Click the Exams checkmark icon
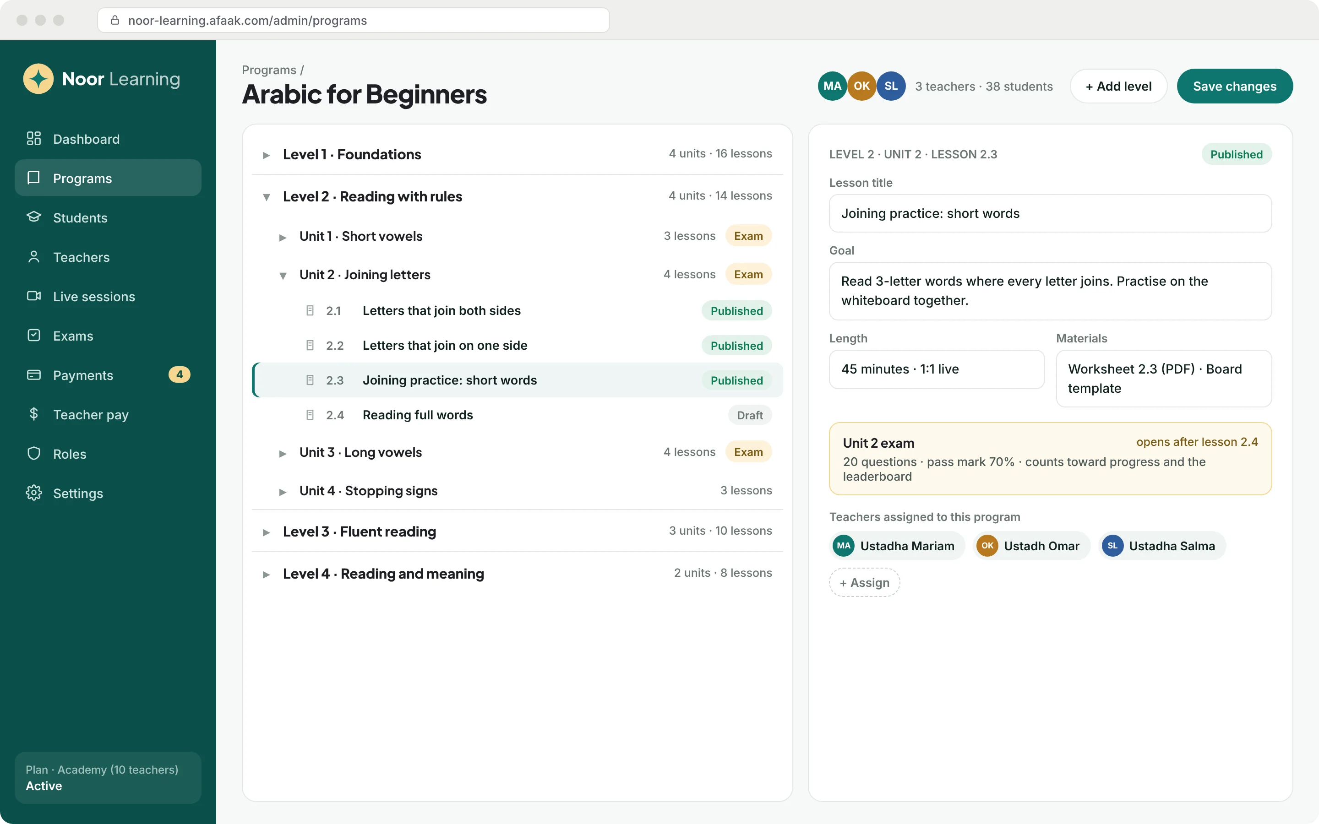Viewport: 1319px width, 824px height. click(x=34, y=335)
